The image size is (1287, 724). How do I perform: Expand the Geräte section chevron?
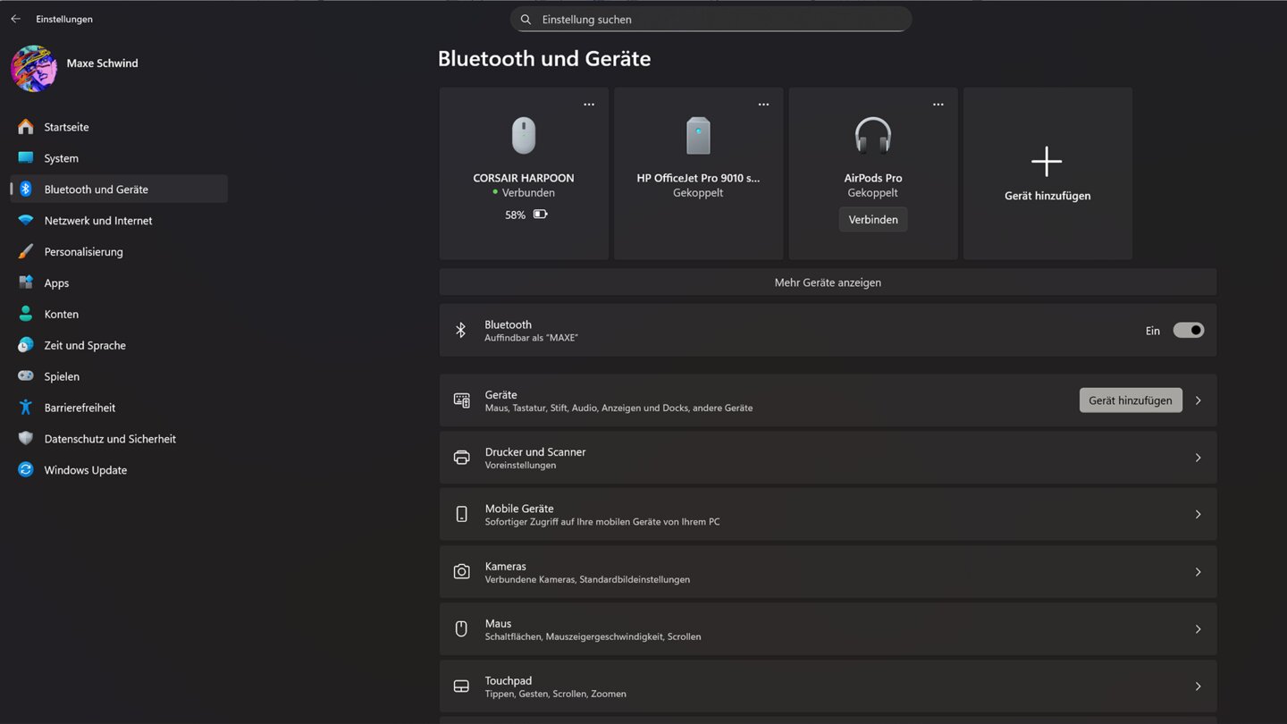1198,400
